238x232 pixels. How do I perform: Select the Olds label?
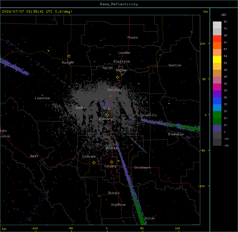click(107, 109)
